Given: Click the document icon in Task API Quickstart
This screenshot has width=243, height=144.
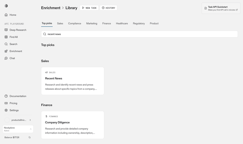Looking at the screenshot, I should pos(206,8).
